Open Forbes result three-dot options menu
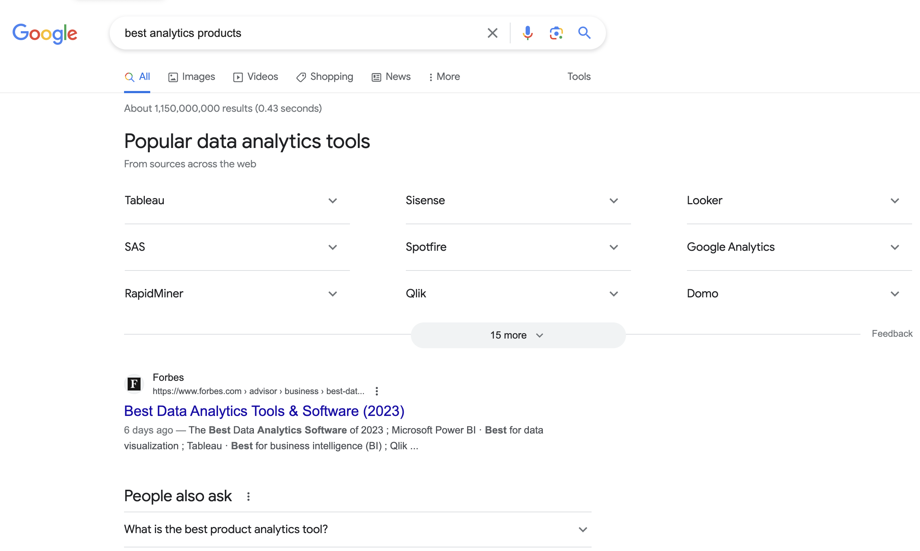 pos(376,391)
